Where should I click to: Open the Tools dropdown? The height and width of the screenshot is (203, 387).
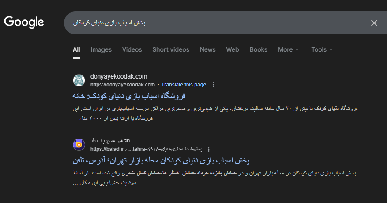[322, 49]
